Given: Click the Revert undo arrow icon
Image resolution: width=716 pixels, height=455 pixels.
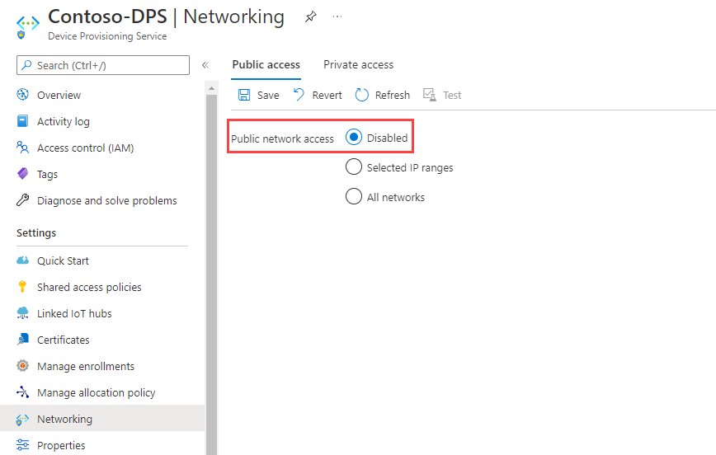Looking at the screenshot, I should (299, 95).
